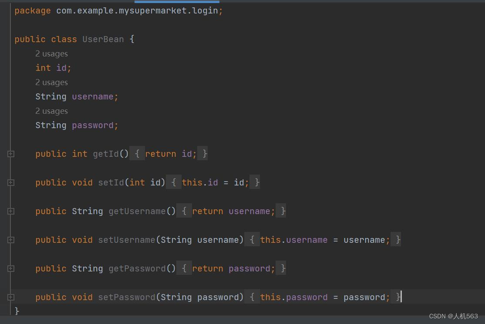This screenshot has width=485, height=324.
Task: Open usages of the id field
Action: (51, 53)
